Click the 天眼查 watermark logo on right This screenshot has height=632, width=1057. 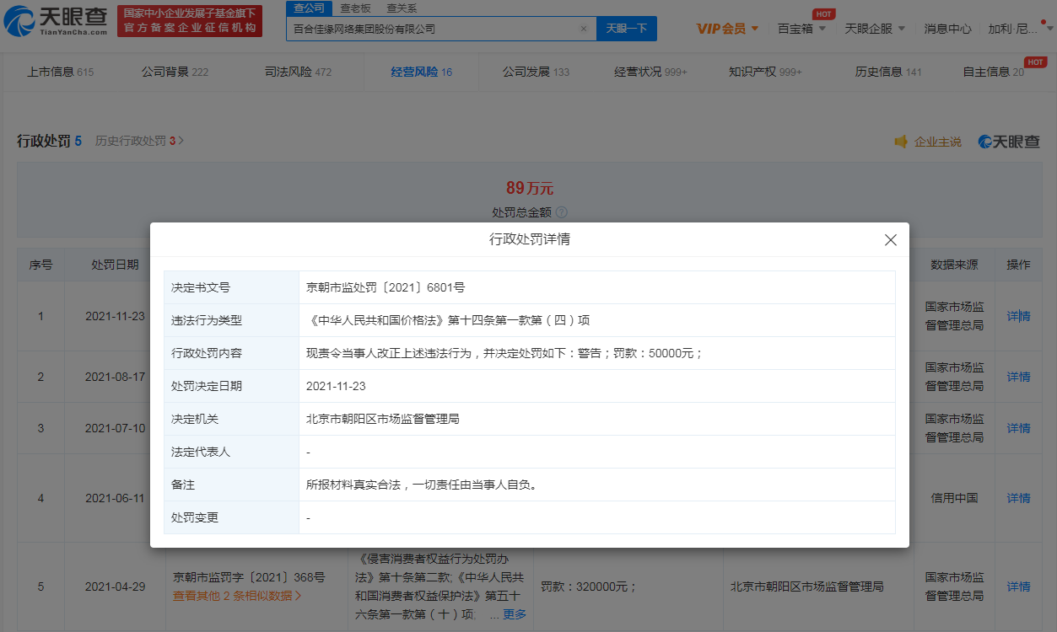click(1009, 142)
